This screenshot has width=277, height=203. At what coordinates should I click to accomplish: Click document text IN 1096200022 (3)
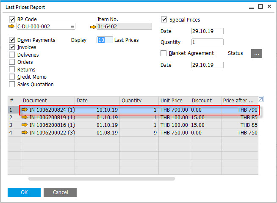coord(52,132)
